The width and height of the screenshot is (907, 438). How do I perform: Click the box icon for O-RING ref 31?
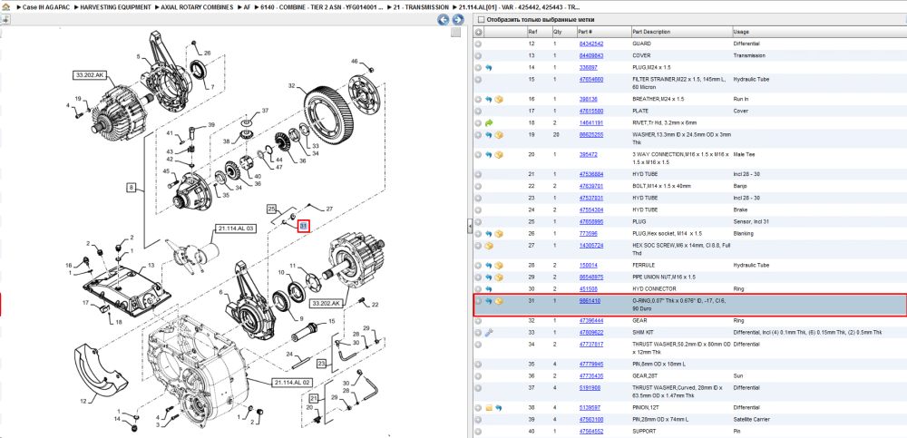(x=499, y=301)
